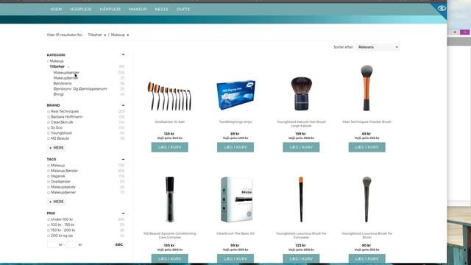Click the maximum price input field
The width and height of the screenshot is (471, 265).
pyautogui.click(x=72, y=245)
